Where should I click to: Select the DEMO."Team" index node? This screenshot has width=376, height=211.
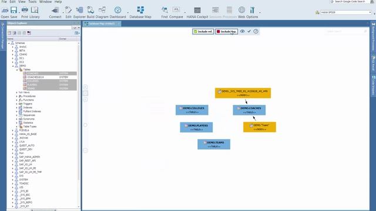click(260, 127)
